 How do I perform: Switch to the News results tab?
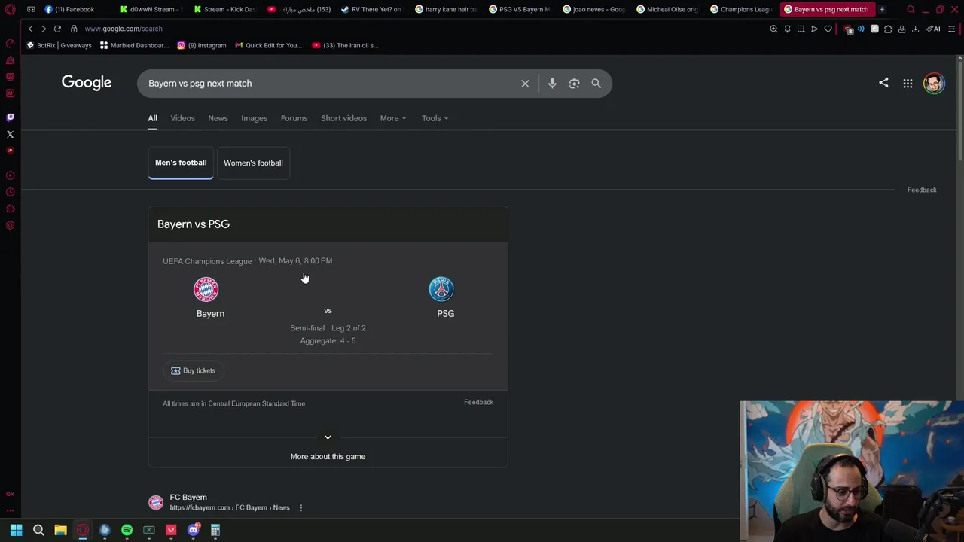[218, 118]
